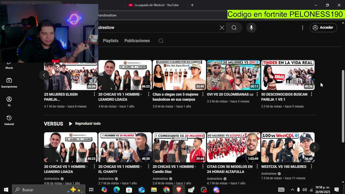Open Andresitow channel link under WESTCOL video
The width and height of the screenshot is (345, 194).
269,174
